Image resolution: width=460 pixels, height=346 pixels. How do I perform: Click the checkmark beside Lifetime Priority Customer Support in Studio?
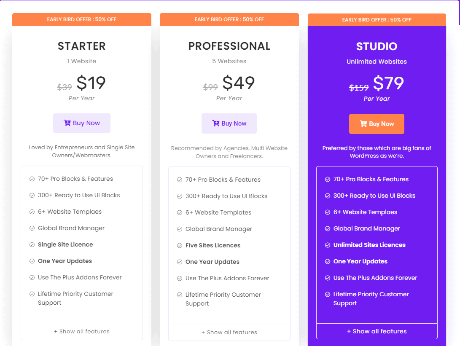click(x=327, y=294)
